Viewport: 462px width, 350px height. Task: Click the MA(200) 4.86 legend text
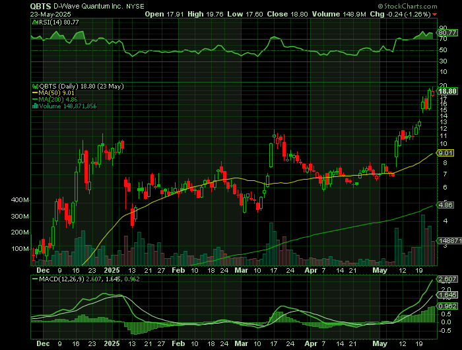click(58, 100)
